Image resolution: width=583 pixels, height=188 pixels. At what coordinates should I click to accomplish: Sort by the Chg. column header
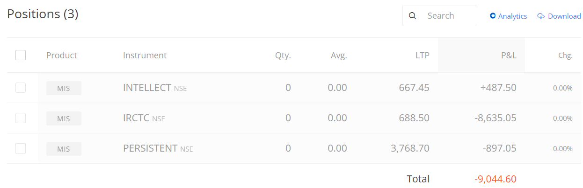[x=565, y=56]
